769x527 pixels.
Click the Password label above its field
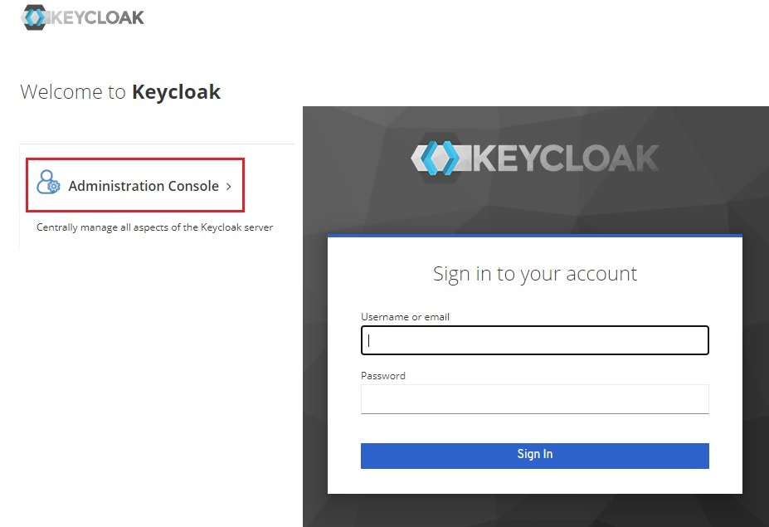click(382, 375)
